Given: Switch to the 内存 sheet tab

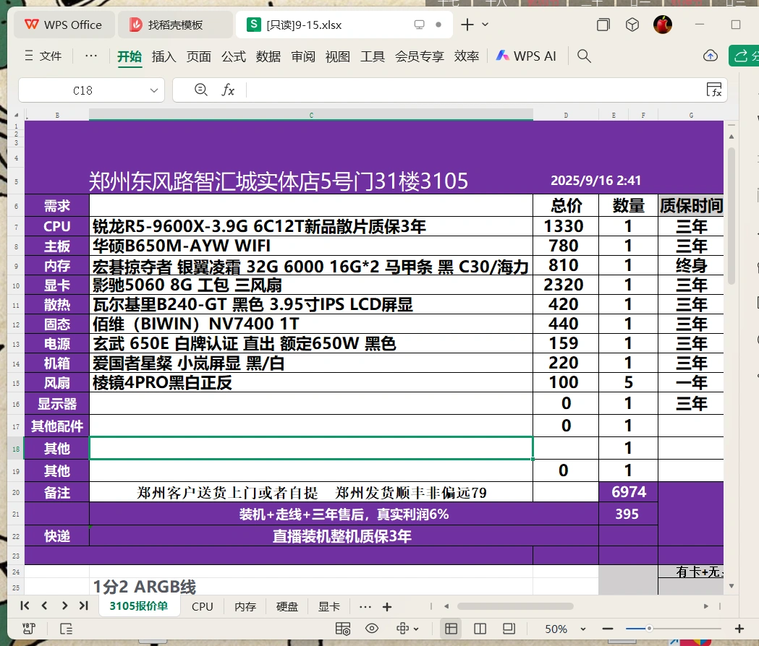Looking at the screenshot, I should [x=245, y=606].
